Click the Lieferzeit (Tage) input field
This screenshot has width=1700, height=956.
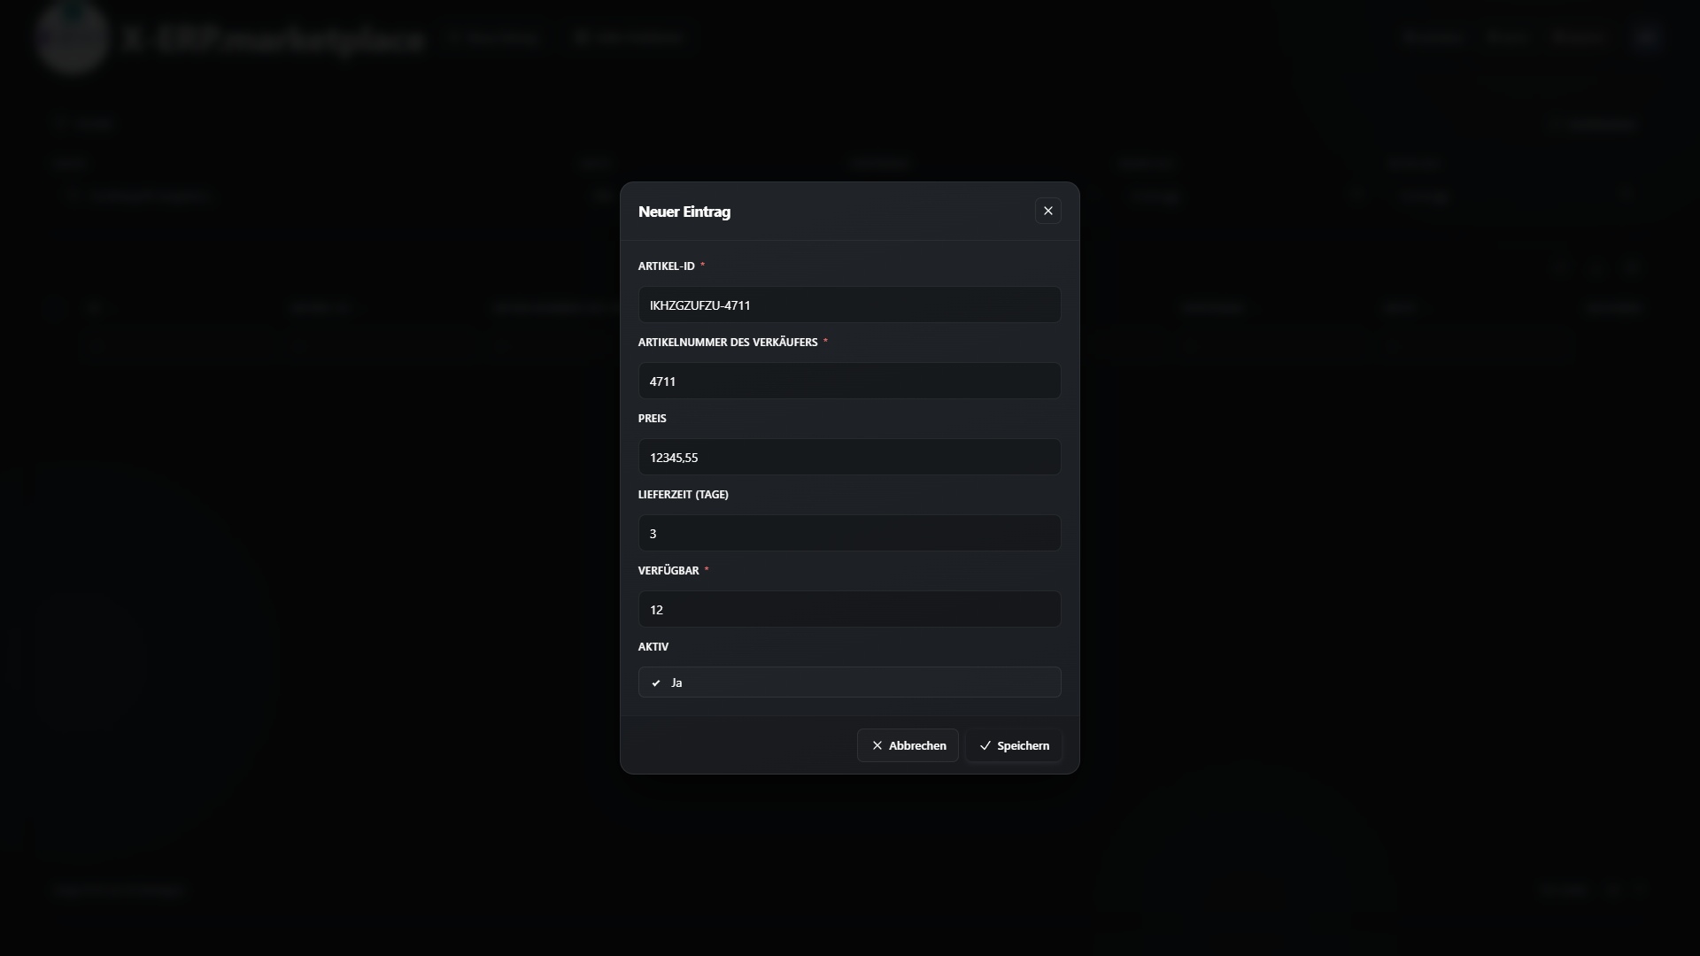pyautogui.click(x=849, y=533)
